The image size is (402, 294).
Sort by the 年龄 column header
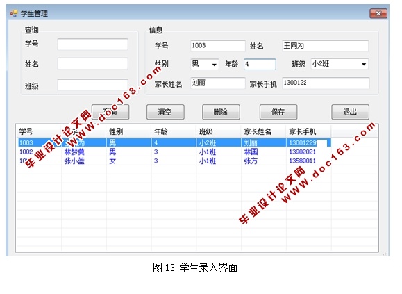[174, 131]
